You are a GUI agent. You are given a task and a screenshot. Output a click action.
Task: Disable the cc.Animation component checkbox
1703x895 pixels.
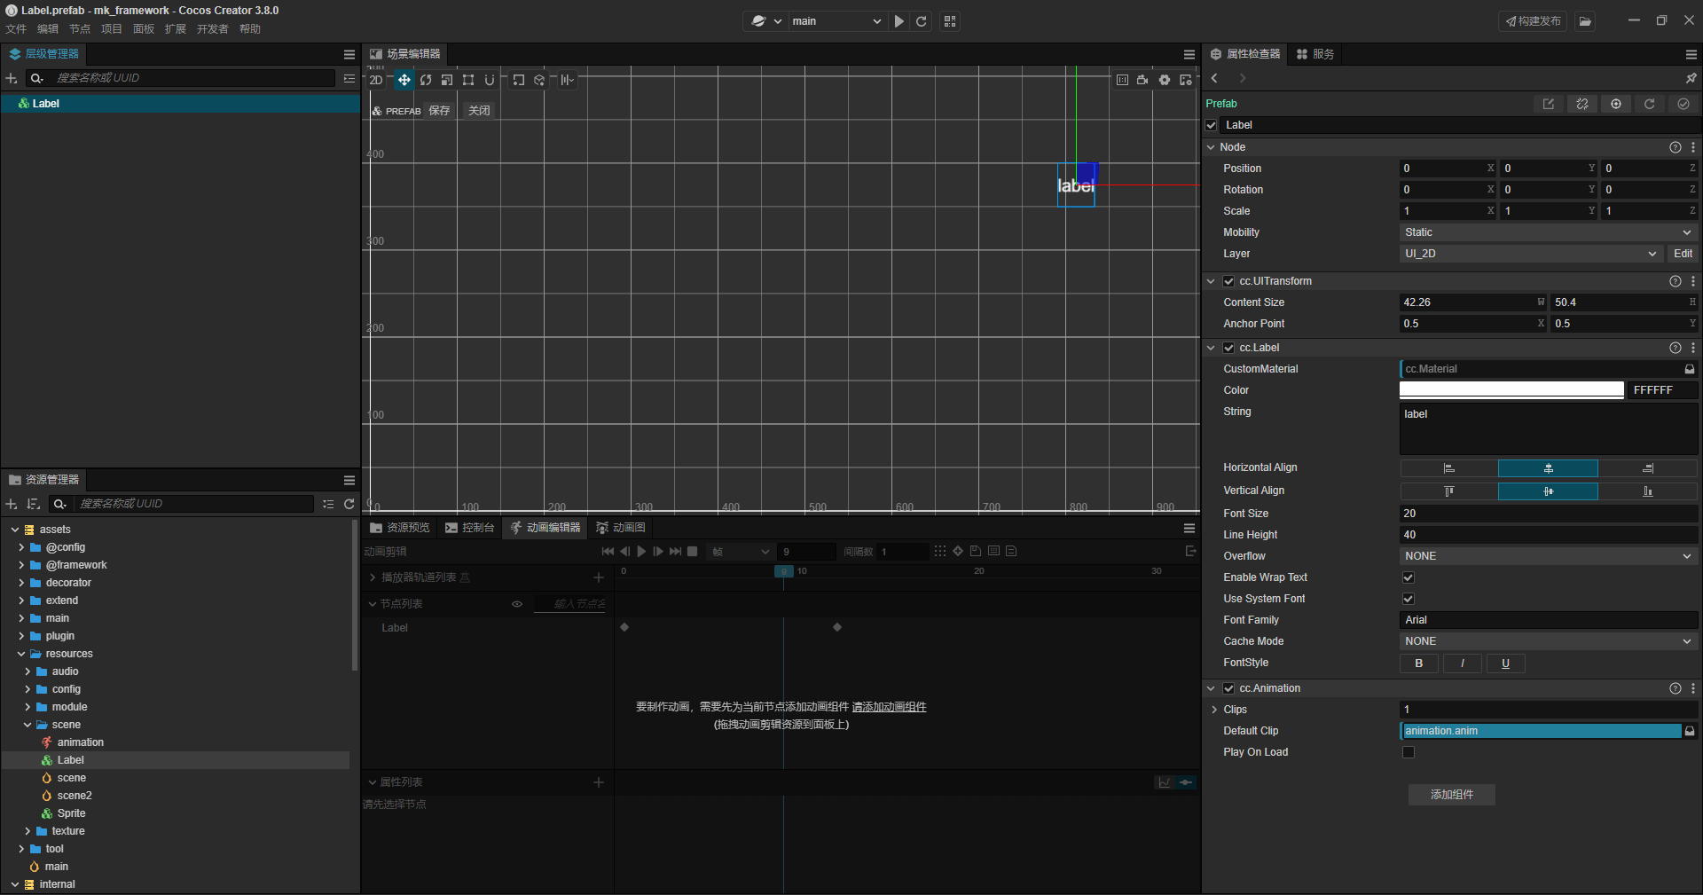coord(1228,688)
